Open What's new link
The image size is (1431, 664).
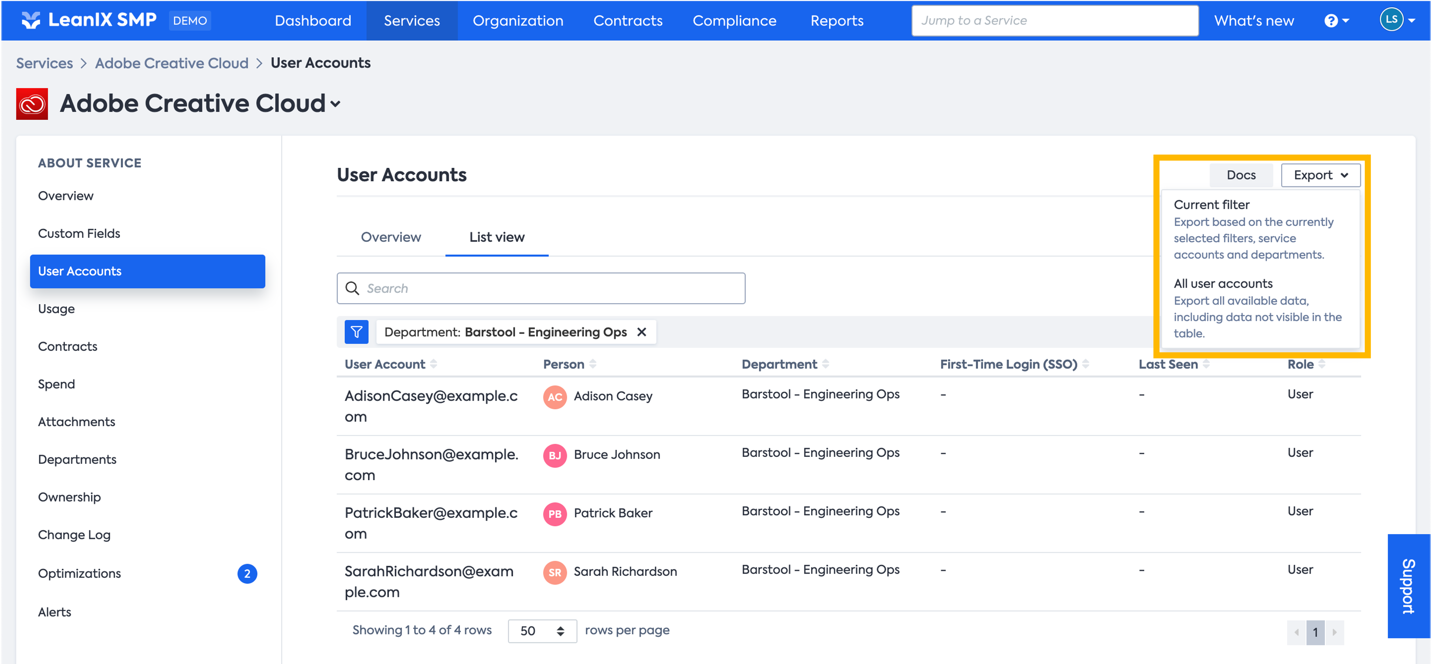[1253, 20]
